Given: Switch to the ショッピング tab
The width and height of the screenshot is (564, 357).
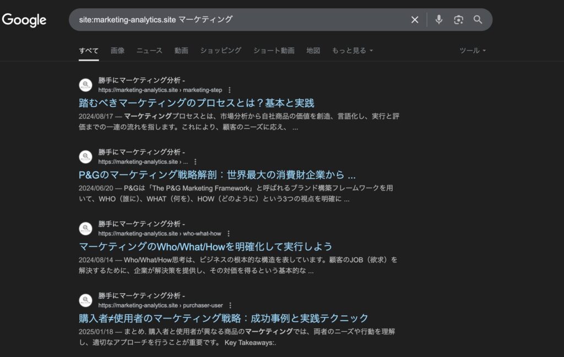Looking at the screenshot, I should click(x=220, y=51).
